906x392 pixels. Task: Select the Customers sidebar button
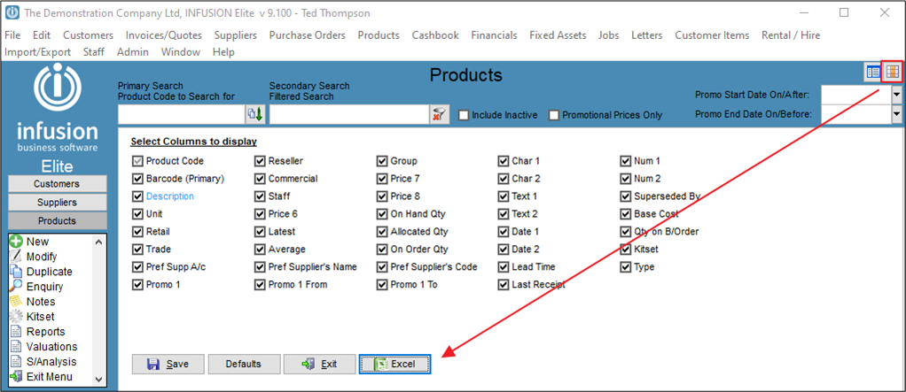(58, 184)
